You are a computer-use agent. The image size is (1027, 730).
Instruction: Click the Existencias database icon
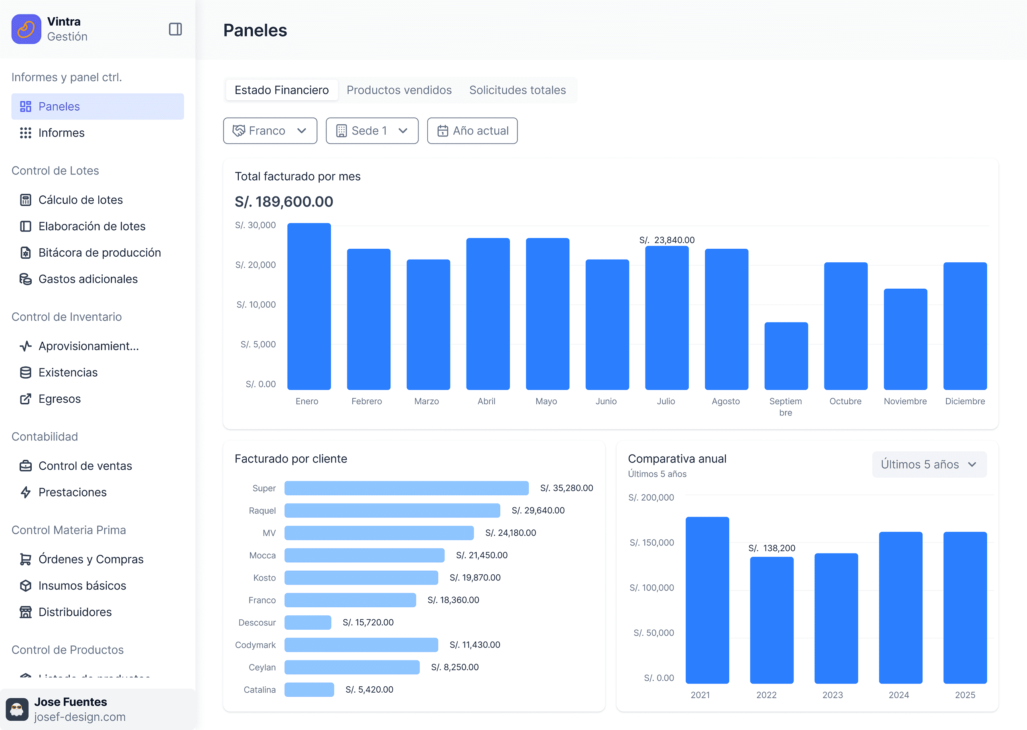tap(26, 373)
